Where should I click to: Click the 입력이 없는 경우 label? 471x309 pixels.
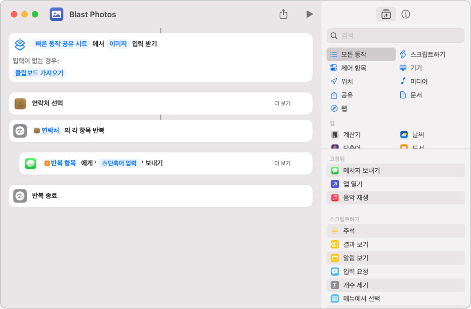36,61
